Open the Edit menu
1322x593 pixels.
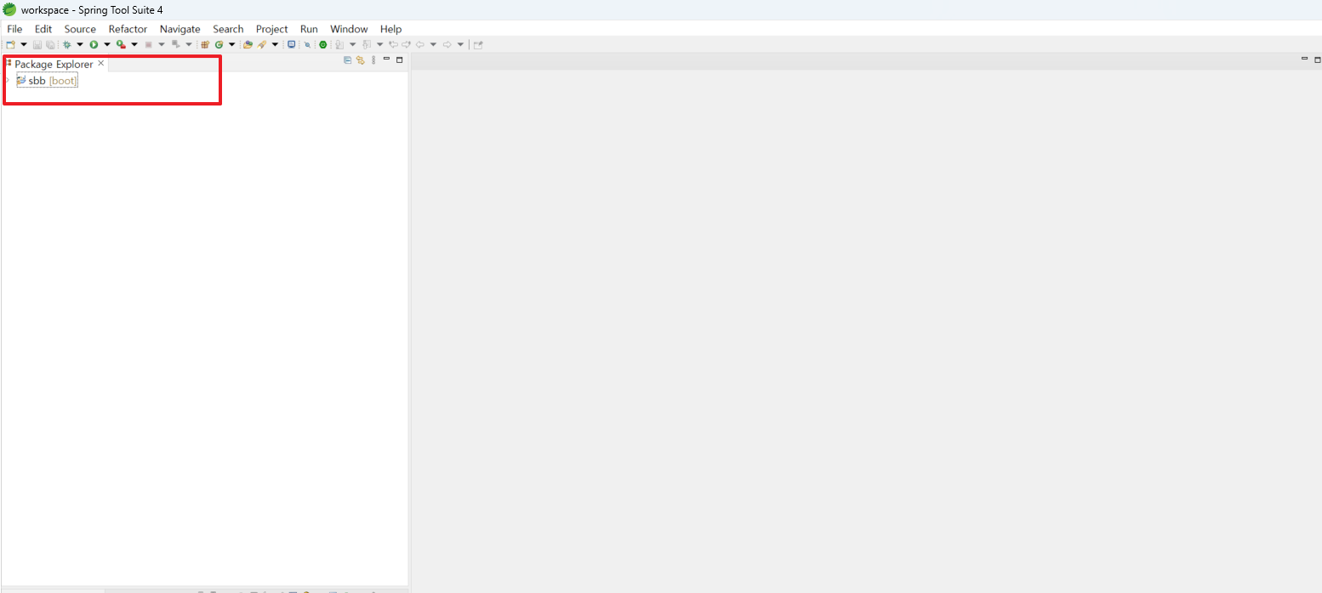(x=43, y=29)
